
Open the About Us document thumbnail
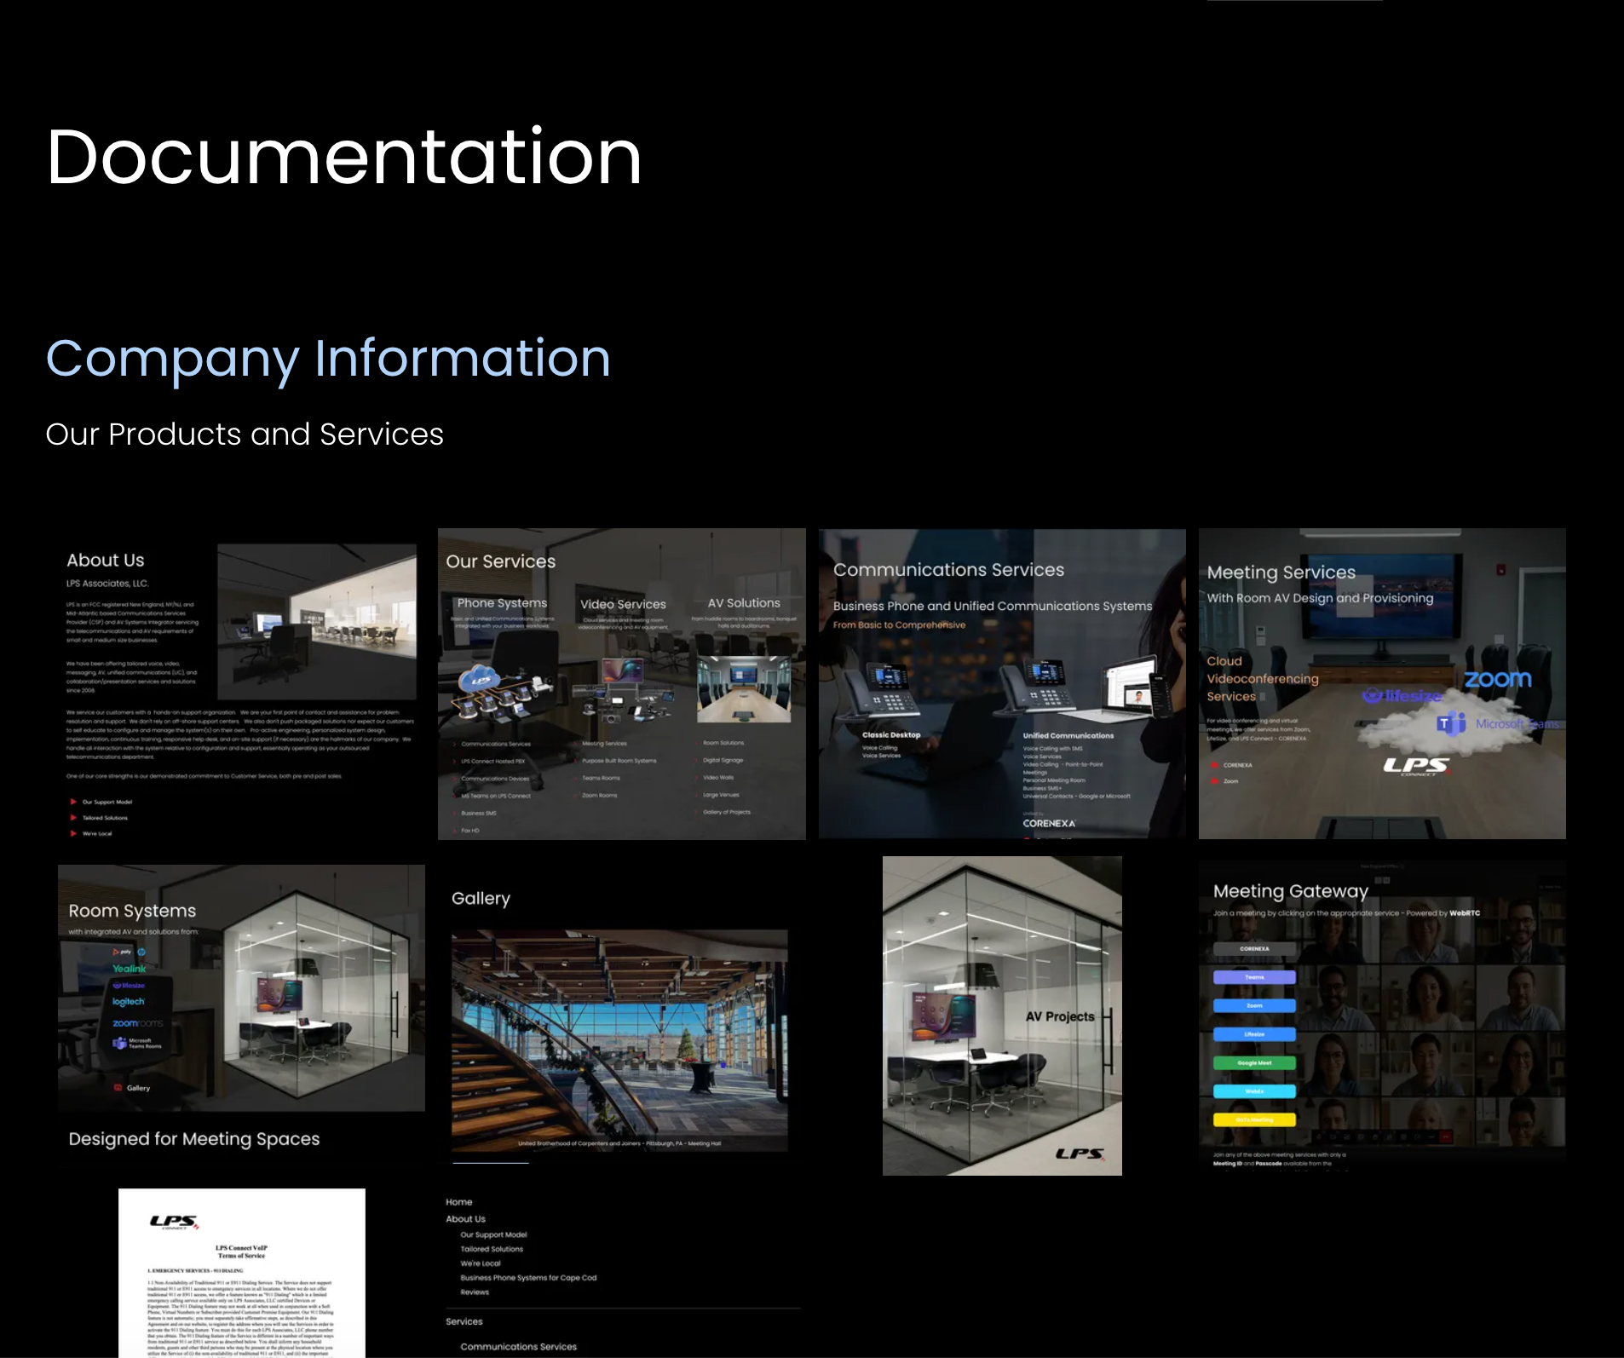pyautogui.click(x=241, y=683)
